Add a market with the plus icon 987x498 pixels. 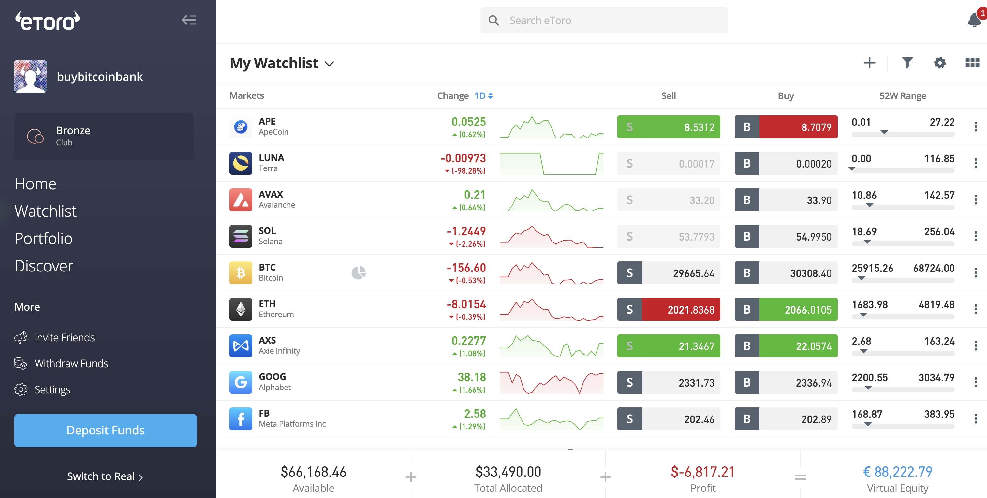pyautogui.click(x=869, y=63)
